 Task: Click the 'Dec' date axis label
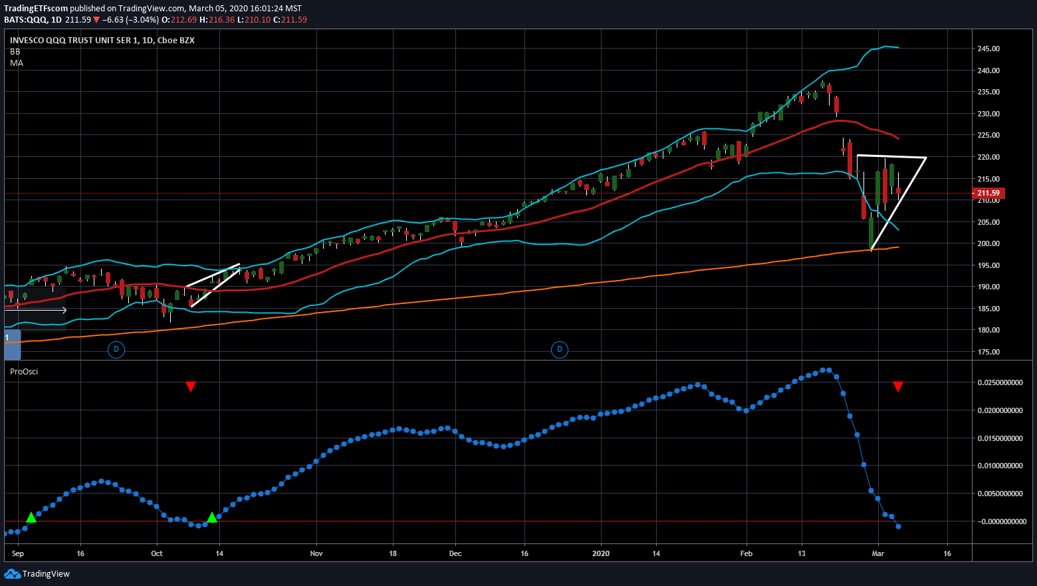pyautogui.click(x=455, y=553)
